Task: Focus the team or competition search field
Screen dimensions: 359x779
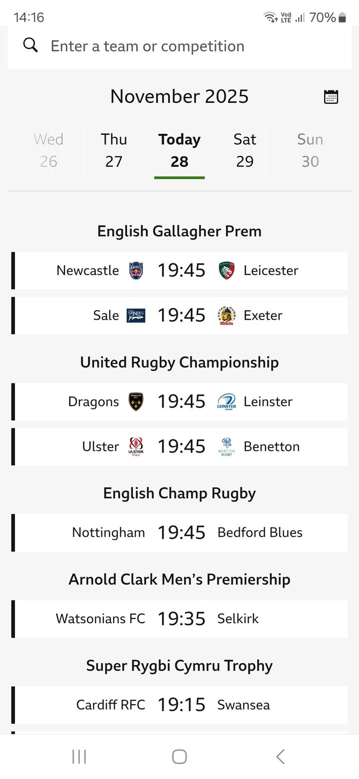Action: coord(189,46)
